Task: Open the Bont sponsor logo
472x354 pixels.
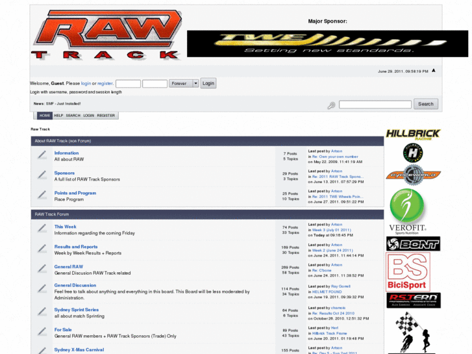Action: [414, 244]
